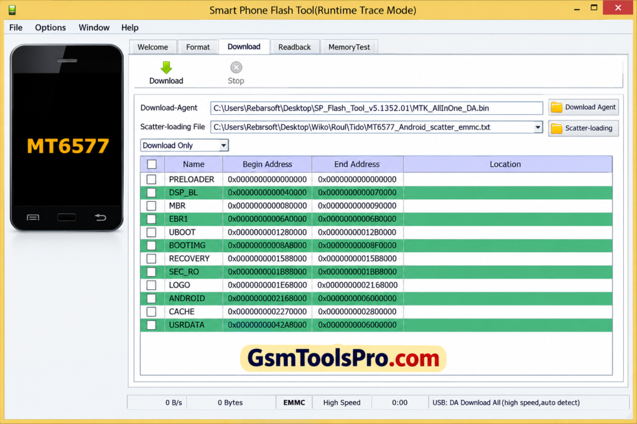The height and width of the screenshot is (424, 637).
Task: Click the phone back key icon
Action: point(100,218)
